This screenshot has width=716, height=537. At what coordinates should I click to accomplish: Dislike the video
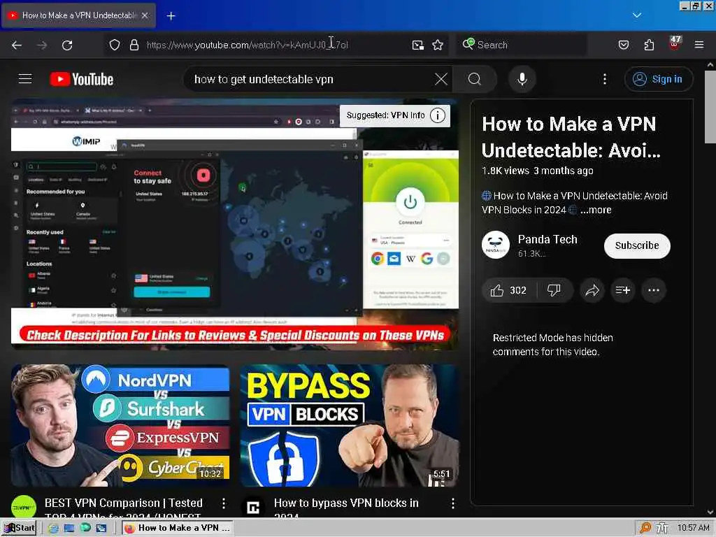click(554, 290)
